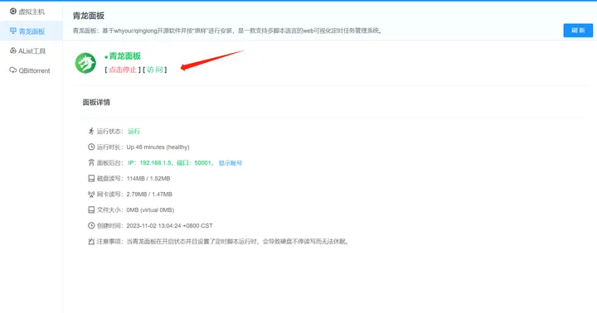Image resolution: width=597 pixels, height=313 pixels.
Task: Click the AList工具 sidebar icon
Action: 13,51
